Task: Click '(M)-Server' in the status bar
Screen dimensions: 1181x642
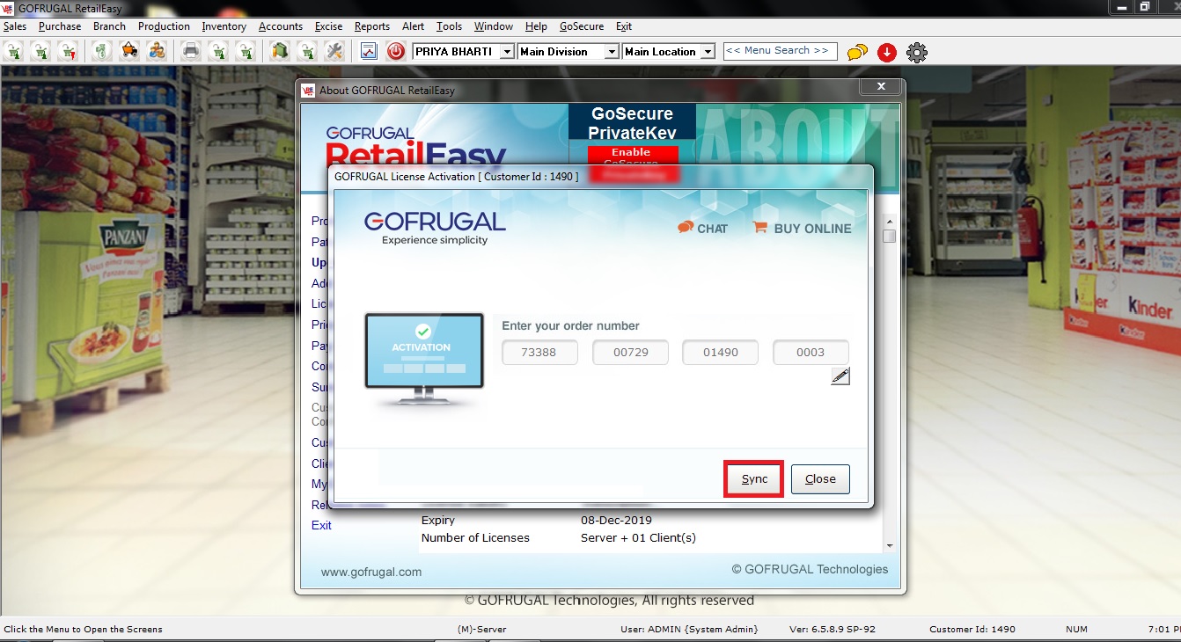Action: 482,629
